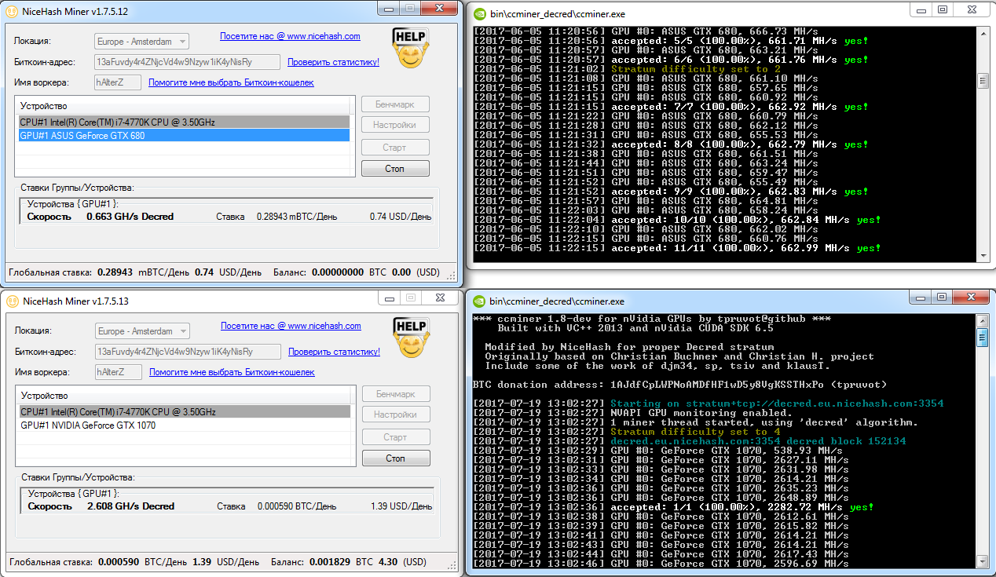Select GPU#1 ASUS GeForce GTX 680 device

click(x=184, y=136)
